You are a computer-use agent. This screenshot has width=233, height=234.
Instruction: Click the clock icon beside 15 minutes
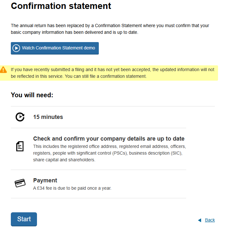click(x=20, y=117)
